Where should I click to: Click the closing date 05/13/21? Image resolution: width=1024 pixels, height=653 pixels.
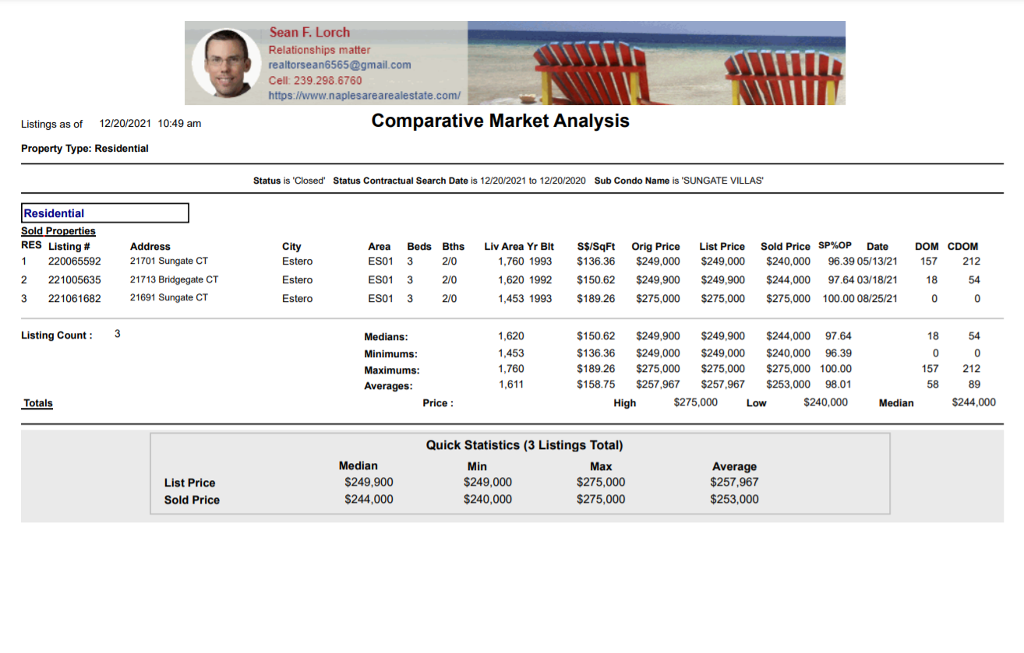(x=877, y=262)
